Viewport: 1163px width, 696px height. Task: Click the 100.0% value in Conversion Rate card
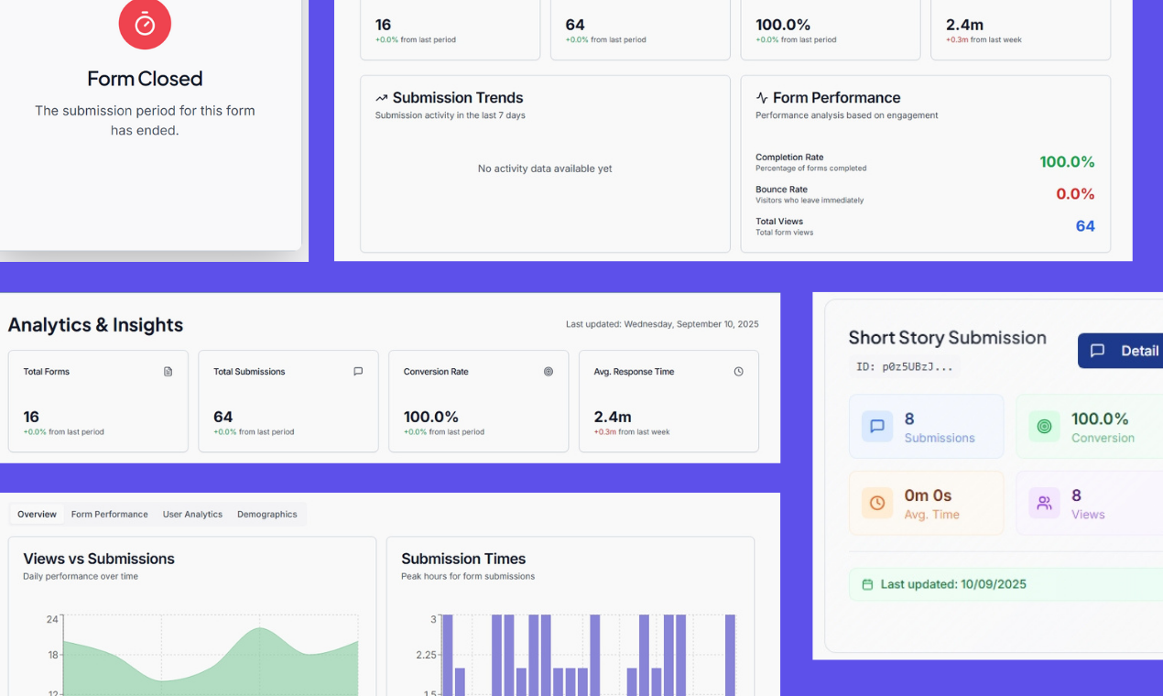coord(431,417)
